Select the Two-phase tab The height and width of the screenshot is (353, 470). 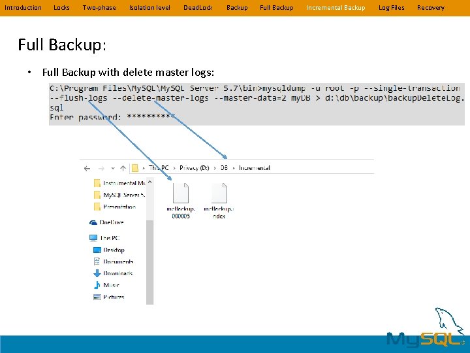point(99,8)
